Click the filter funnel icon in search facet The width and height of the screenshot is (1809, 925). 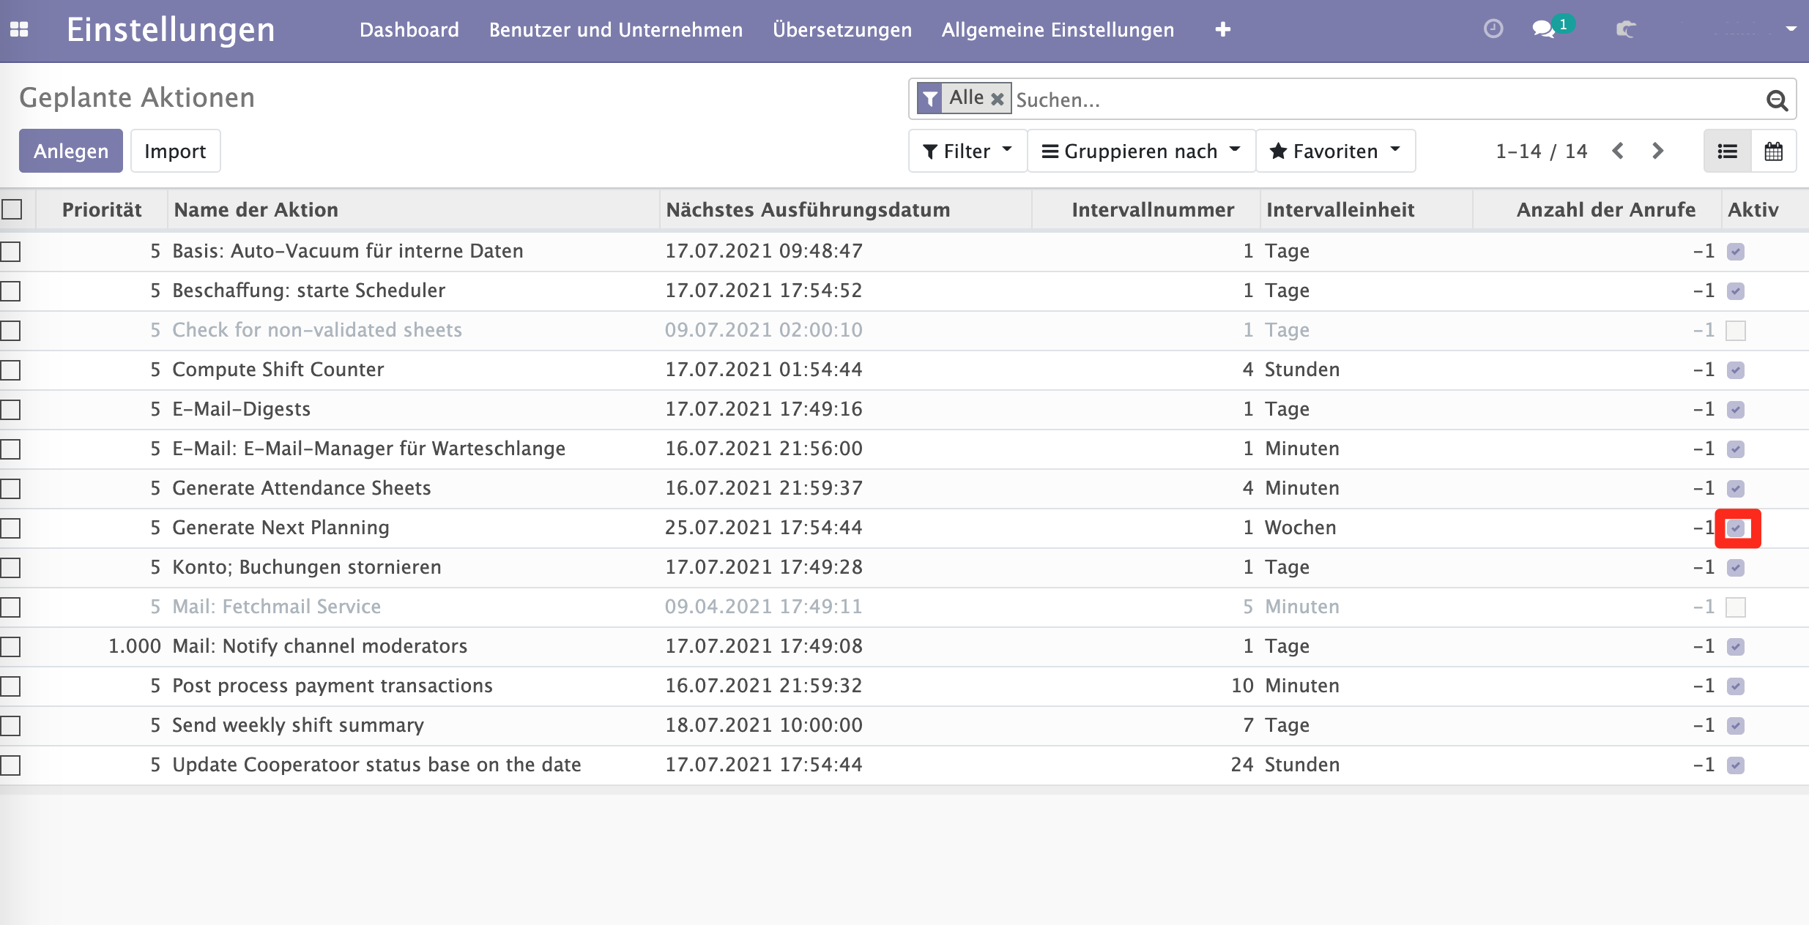point(929,99)
